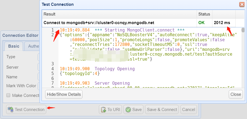This screenshot has width=247, height=119.
Task: Cancel the Connection Editor
Action: [x=189, y=110]
